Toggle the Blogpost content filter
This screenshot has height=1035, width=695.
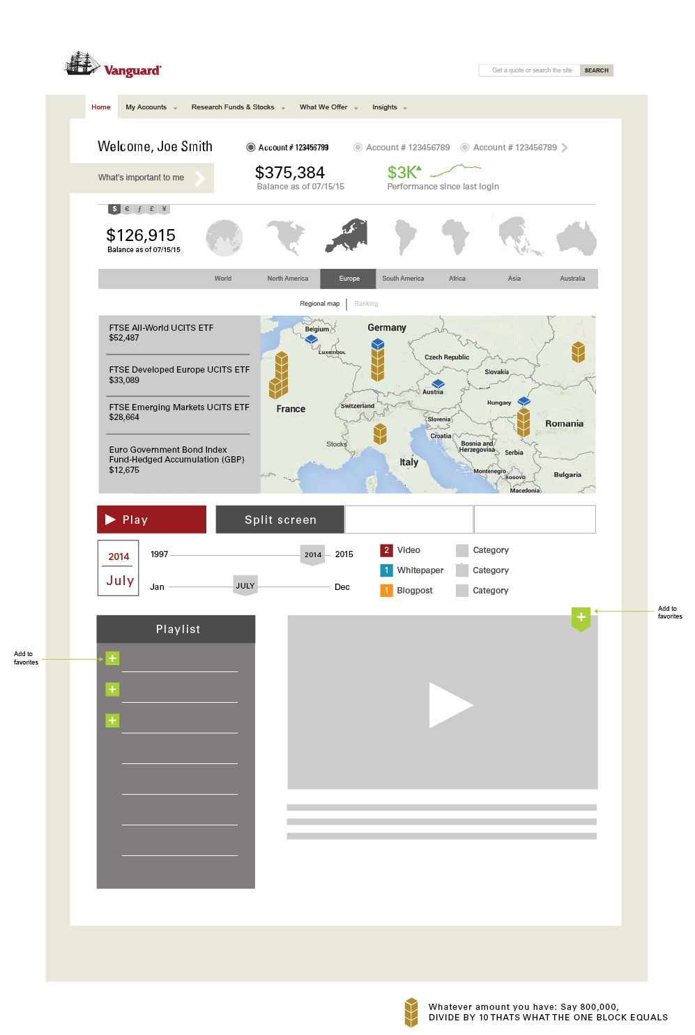tap(386, 591)
